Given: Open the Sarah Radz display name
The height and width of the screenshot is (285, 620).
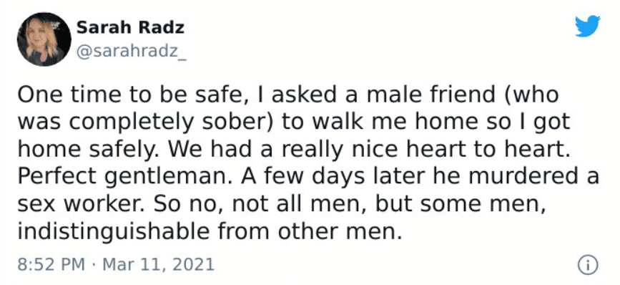Looking at the screenshot, I should point(130,28).
